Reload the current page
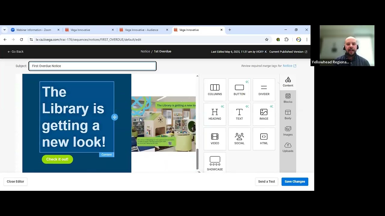This screenshot has height=216, width=385. [21, 40]
